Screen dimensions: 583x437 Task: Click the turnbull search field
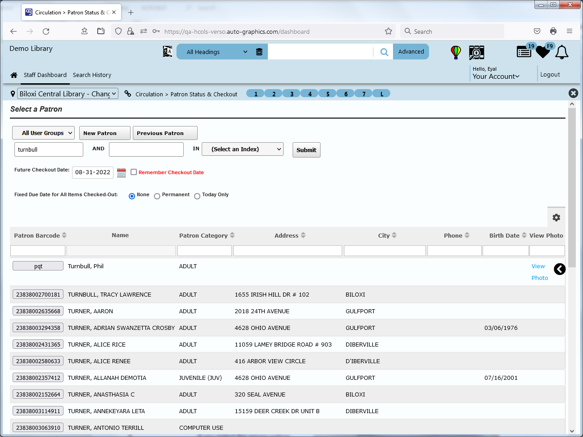(x=49, y=149)
